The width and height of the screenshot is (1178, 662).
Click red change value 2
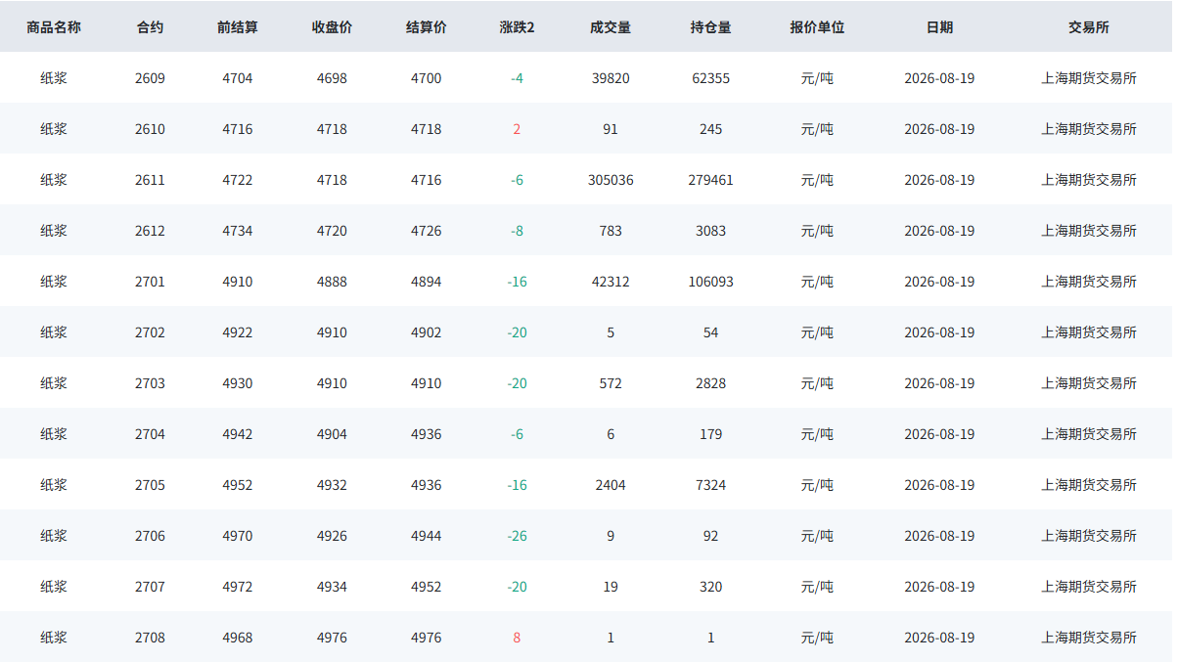(x=517, y=129)
